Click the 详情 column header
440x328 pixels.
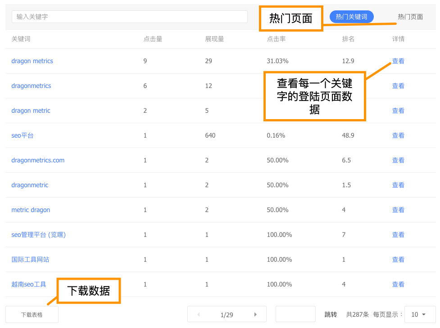398,39
